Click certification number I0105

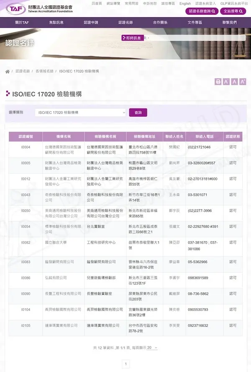tap(26, 325)
